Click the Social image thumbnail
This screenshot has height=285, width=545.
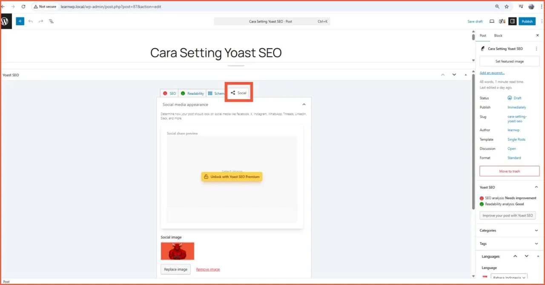point(177,251)
